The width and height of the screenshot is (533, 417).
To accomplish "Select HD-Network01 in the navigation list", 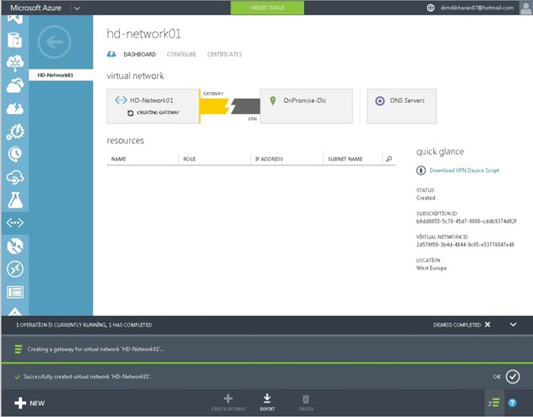I will point(61,75).
